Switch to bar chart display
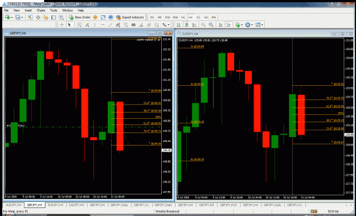 point(179,24)
